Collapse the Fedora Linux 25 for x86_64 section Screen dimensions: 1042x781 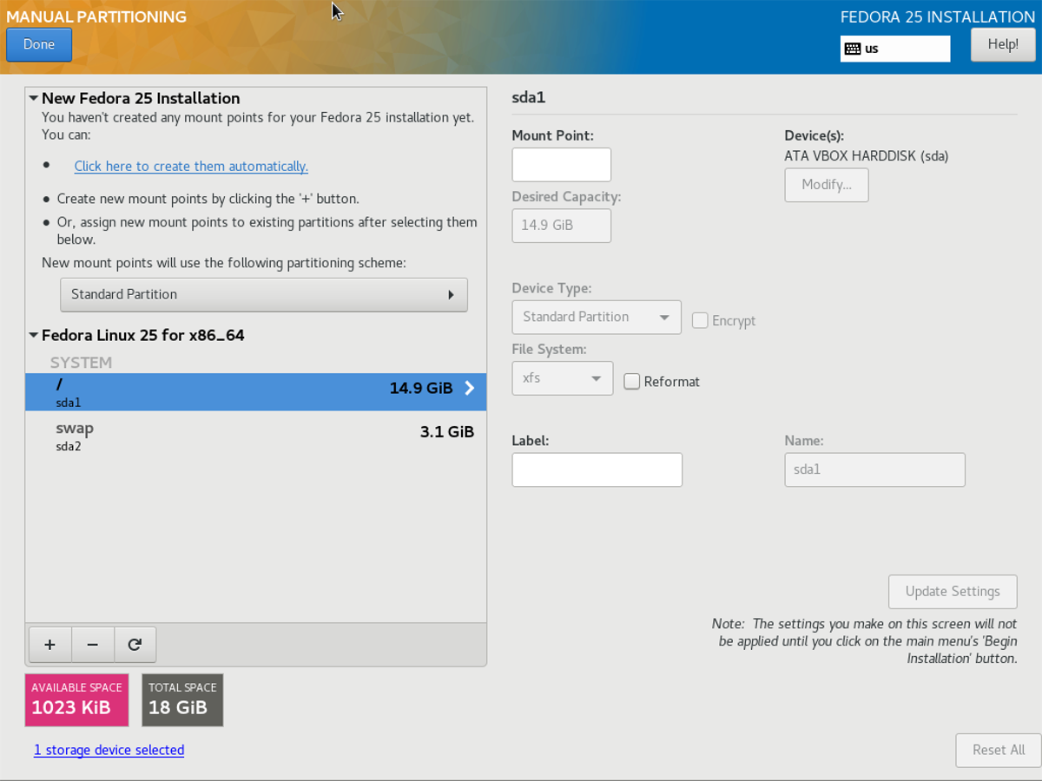coord(34,335)
